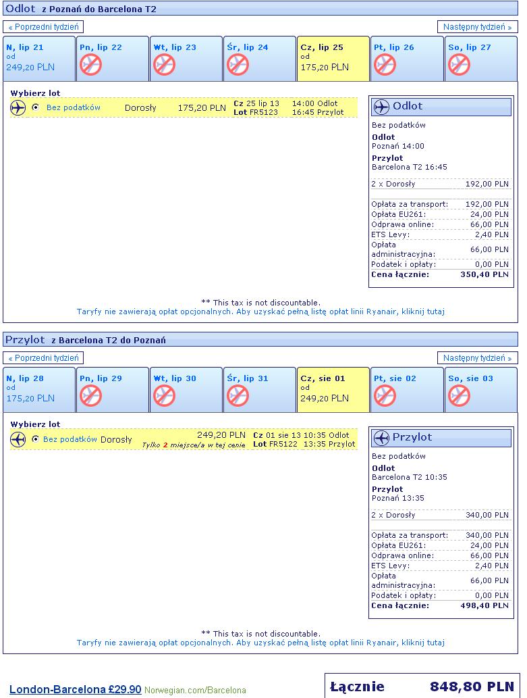
Task: Click no-flight icon under Pn, lip 29
Action: [x=90, y=396]
